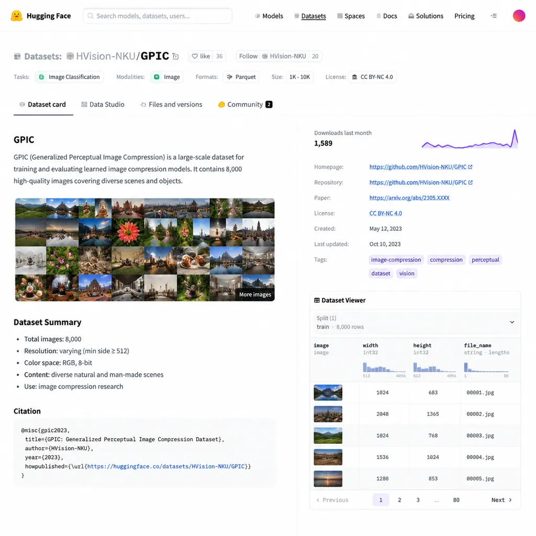The image size is (536, 536).
Task: Expand the Split train dropdown chevron
Action: click(x=512, y=322)
